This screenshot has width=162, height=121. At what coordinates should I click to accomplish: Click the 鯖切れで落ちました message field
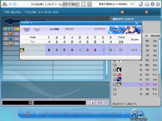(113, 4)
